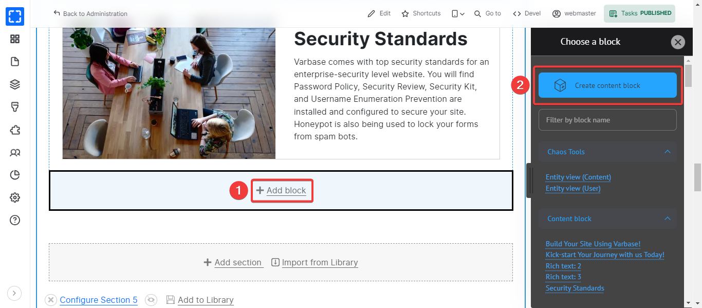
Task: Open the content page icon in sidebar
Action: 15,62
